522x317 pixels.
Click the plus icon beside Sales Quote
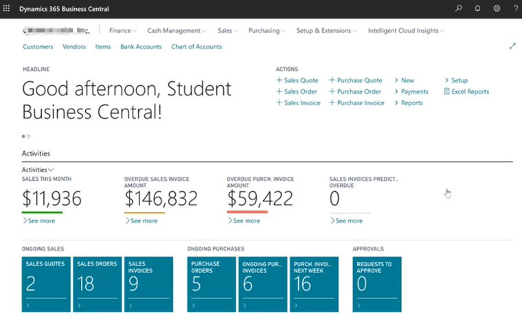click(x=279, y=80)
